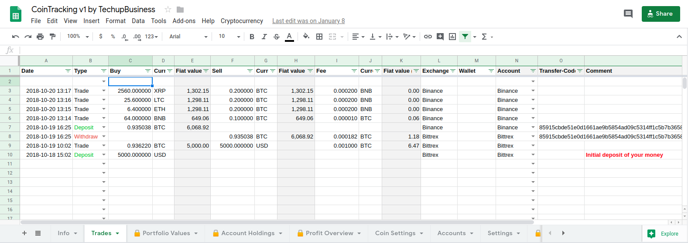688x243 pixels.
Task: Open the Cryptocurrency menu
Action: click(242, 21)
